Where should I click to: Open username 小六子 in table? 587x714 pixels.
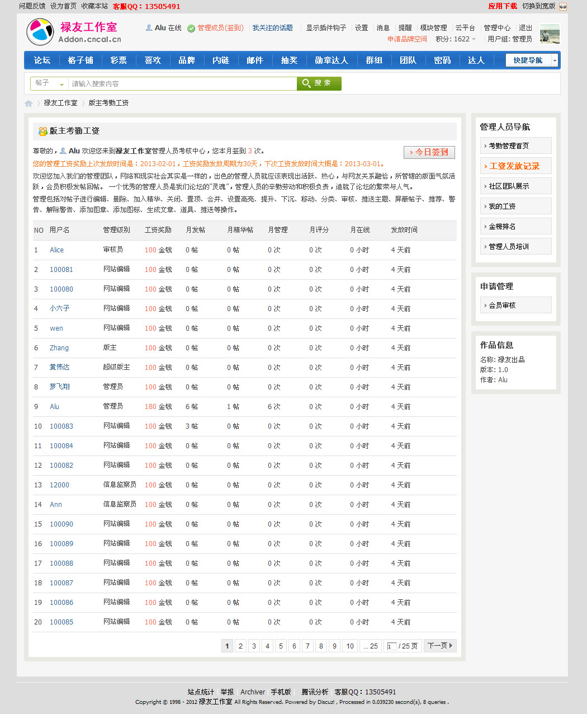point(59,308)
